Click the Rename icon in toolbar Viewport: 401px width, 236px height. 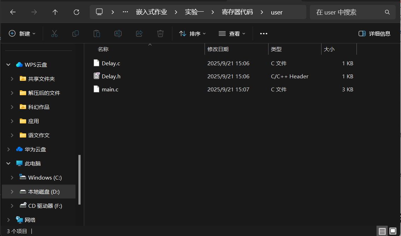(118, 34)
